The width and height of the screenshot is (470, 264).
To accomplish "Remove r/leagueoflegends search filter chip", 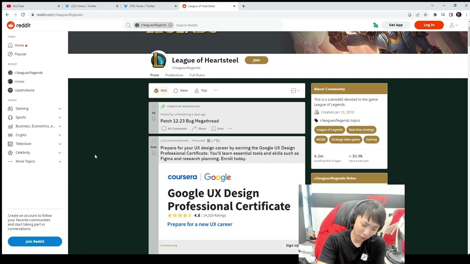I will [x=170, y=25].
